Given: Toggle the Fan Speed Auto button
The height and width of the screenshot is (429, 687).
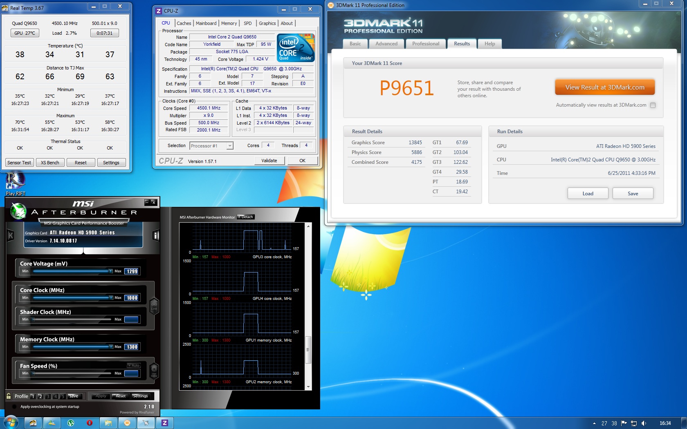Looking at the screenshot, I should coord(134,365).
